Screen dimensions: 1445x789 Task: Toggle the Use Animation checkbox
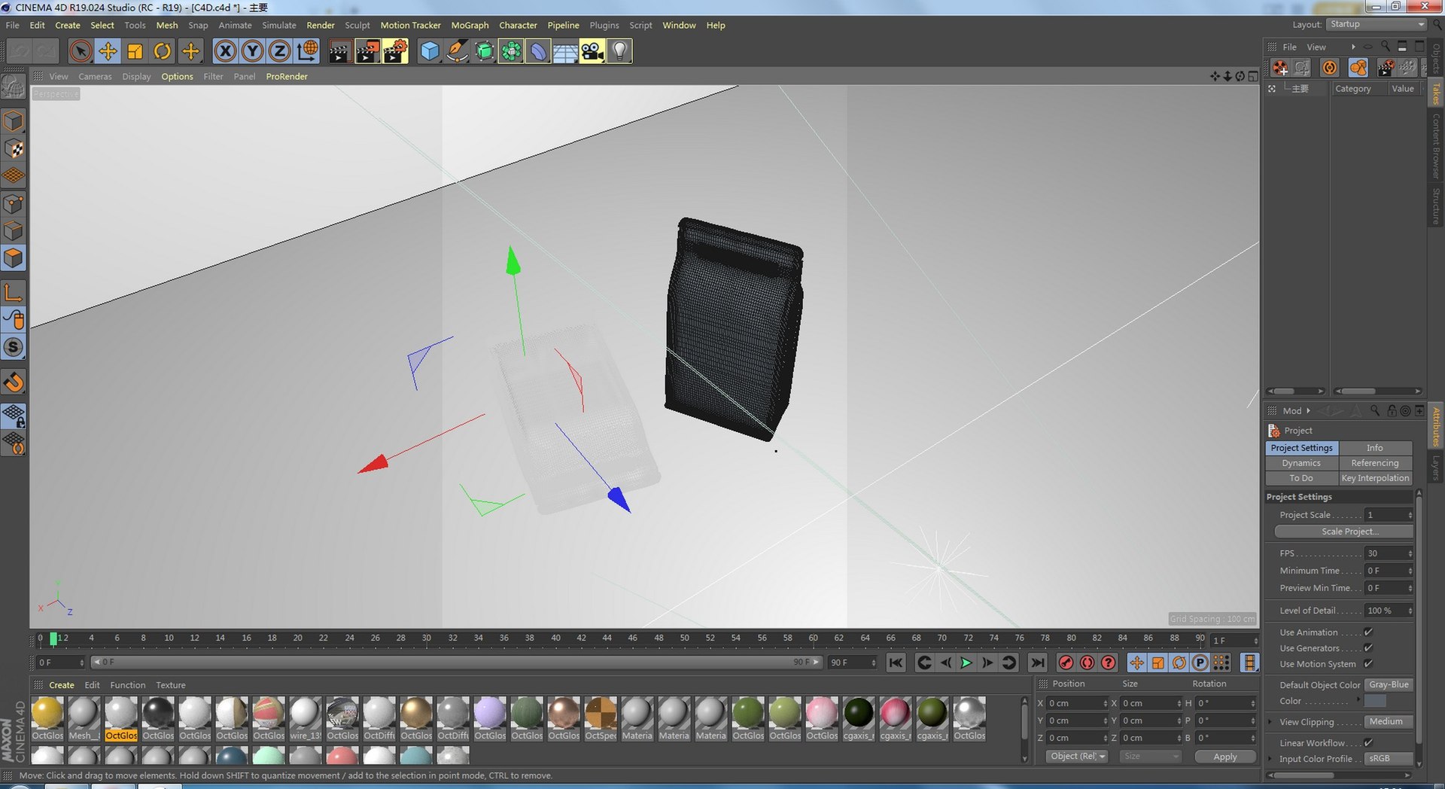coord(1368,632)
